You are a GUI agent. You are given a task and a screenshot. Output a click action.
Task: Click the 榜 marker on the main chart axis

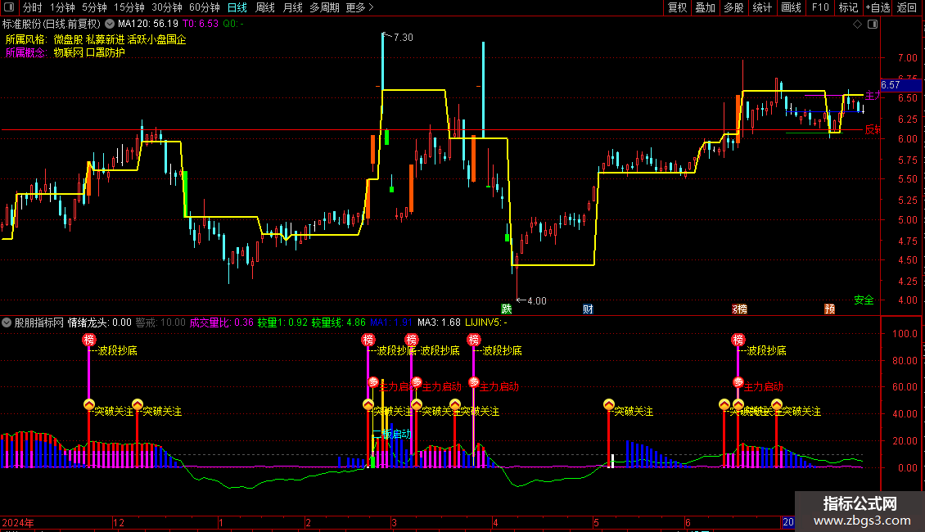742,309
